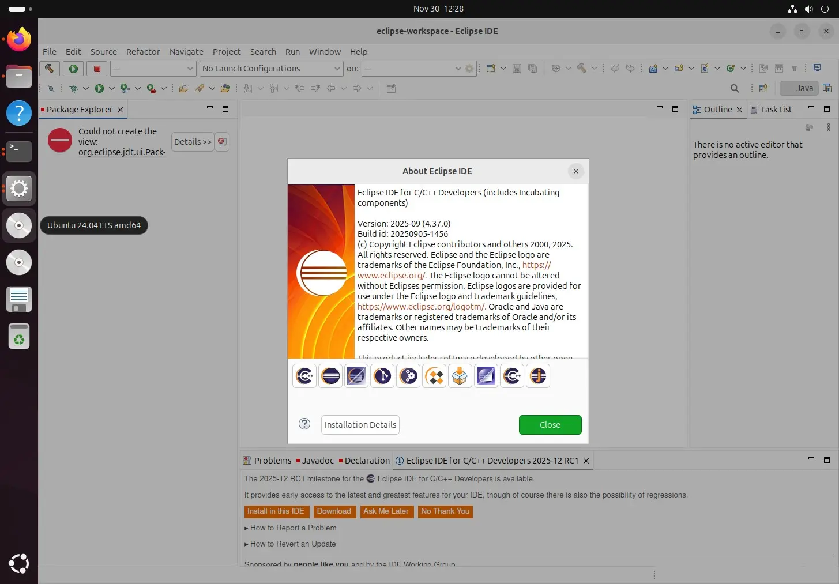This screenshot has height=584, width=839.
Task: Click the Installation Details button
Action: (x=360, y=425)
